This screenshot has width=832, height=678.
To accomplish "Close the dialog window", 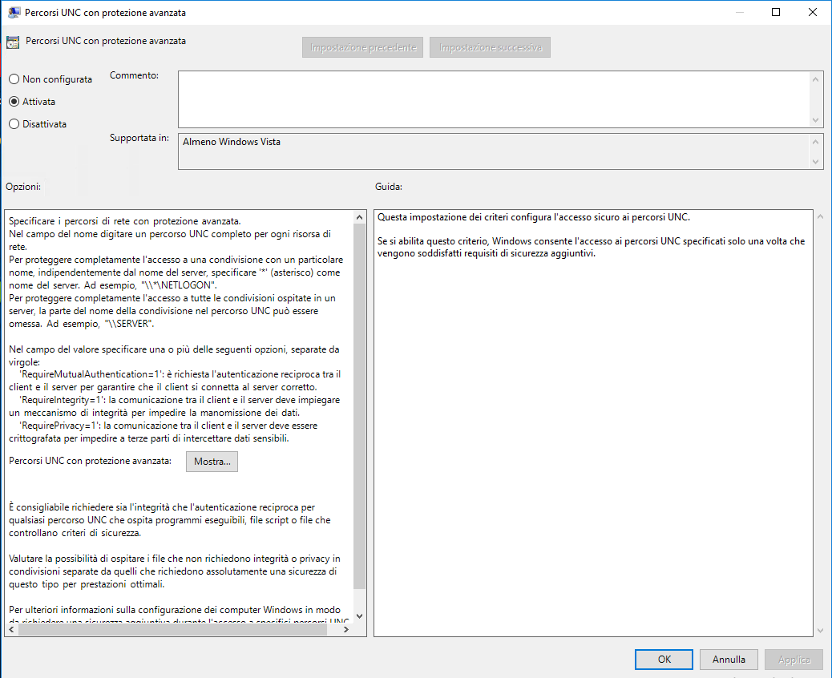I will pos(813,12).
